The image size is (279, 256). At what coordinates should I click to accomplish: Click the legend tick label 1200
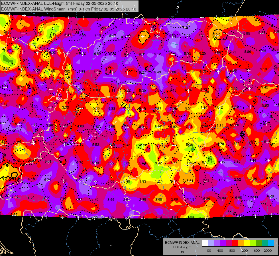pos(244,251)
